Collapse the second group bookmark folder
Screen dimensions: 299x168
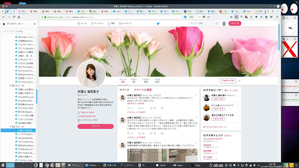point(10,126)
